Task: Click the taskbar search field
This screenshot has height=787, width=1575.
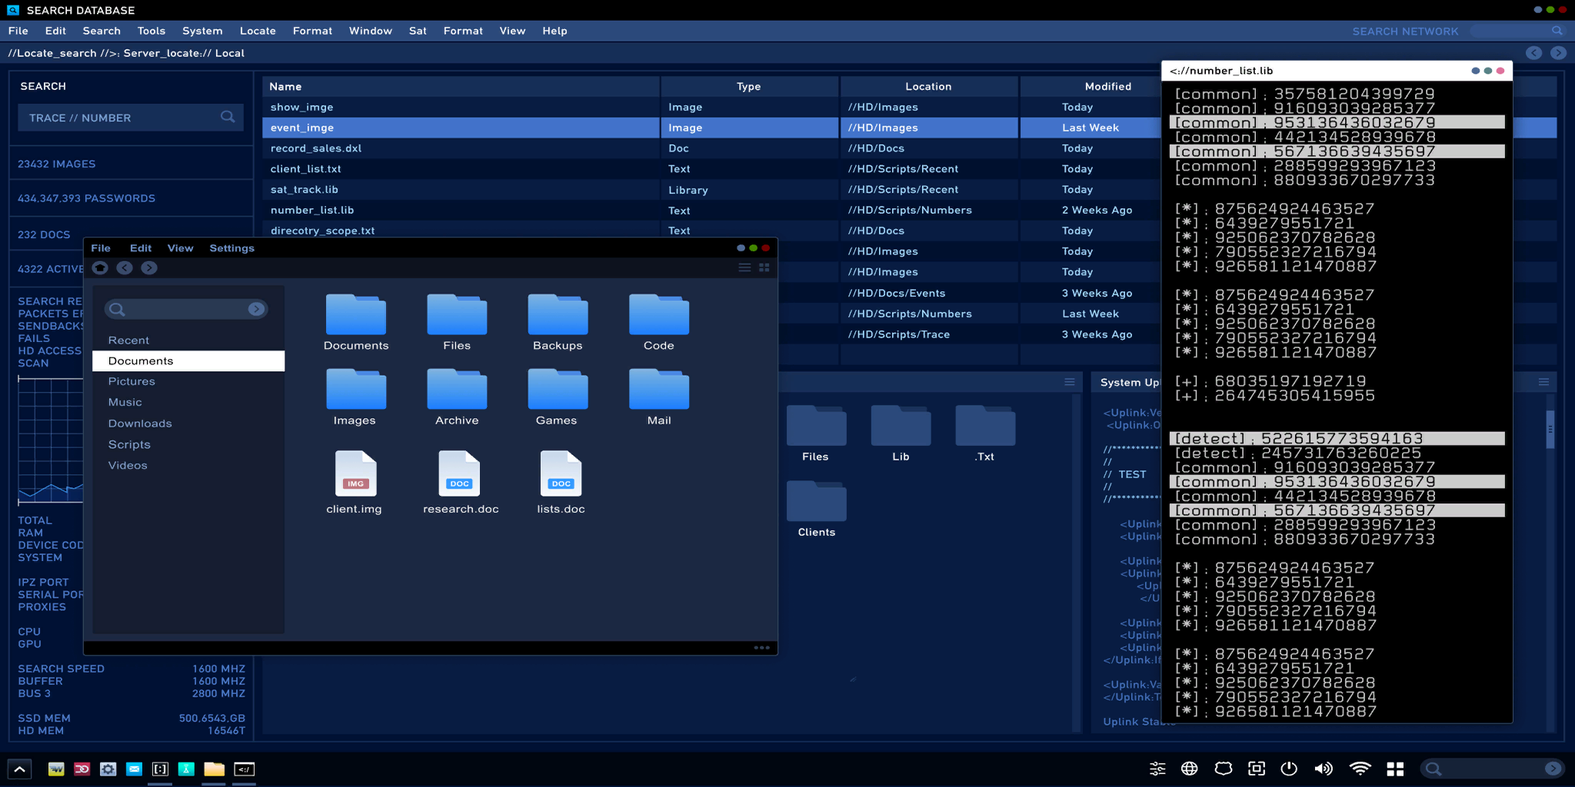Action: (x=1492, y=769)
